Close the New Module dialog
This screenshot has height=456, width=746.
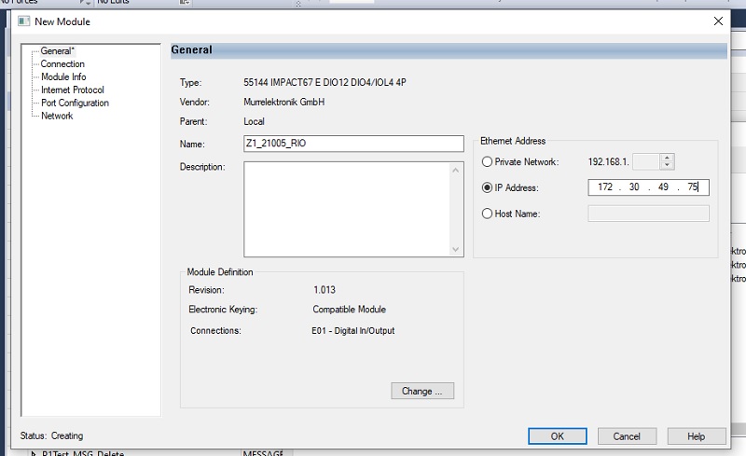[x=718, y=21]
